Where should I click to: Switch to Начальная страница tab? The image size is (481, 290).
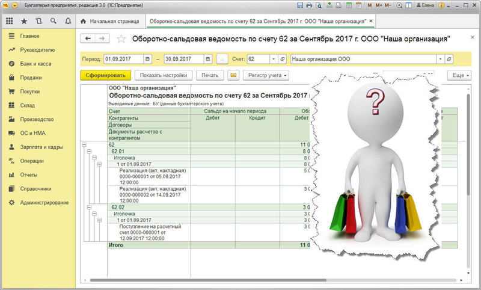110,21
